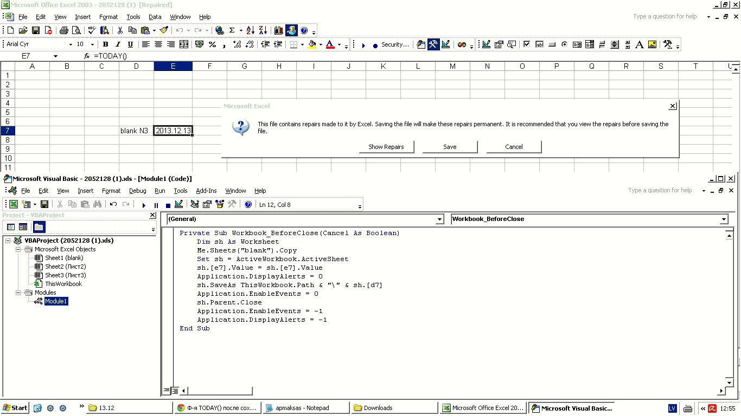Click the Cut scissors icon in Excel
The image size is (741, 416).
[x=120, y=30]
